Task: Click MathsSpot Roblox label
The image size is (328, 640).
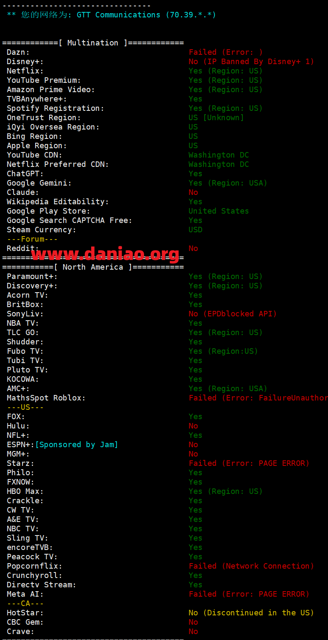Action: point(46,398)
